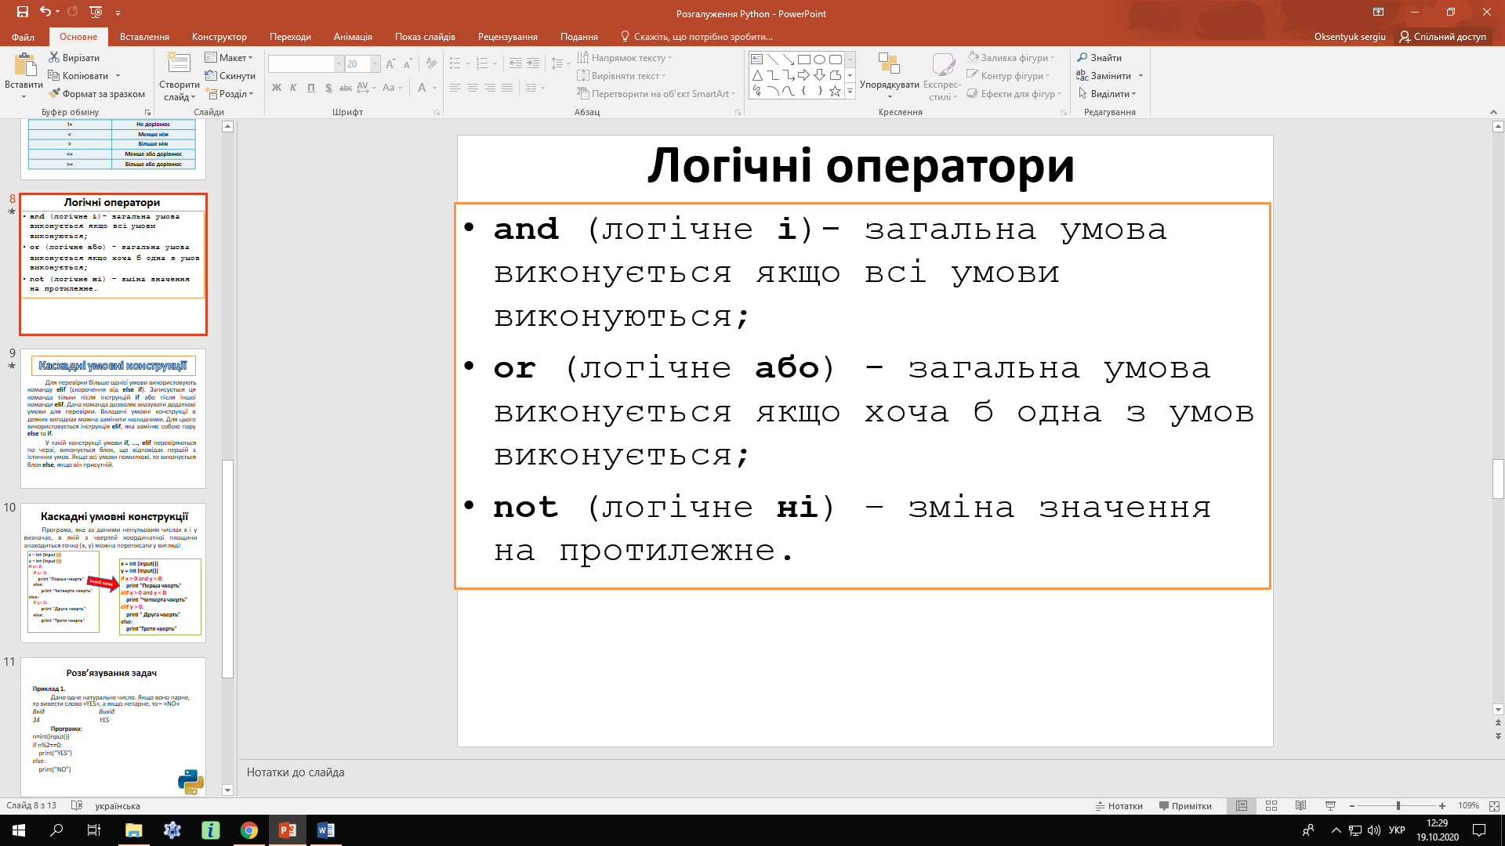The image size is (1505, 846).
Task: Enable center text alignment
Action: (x=472, y=88)
